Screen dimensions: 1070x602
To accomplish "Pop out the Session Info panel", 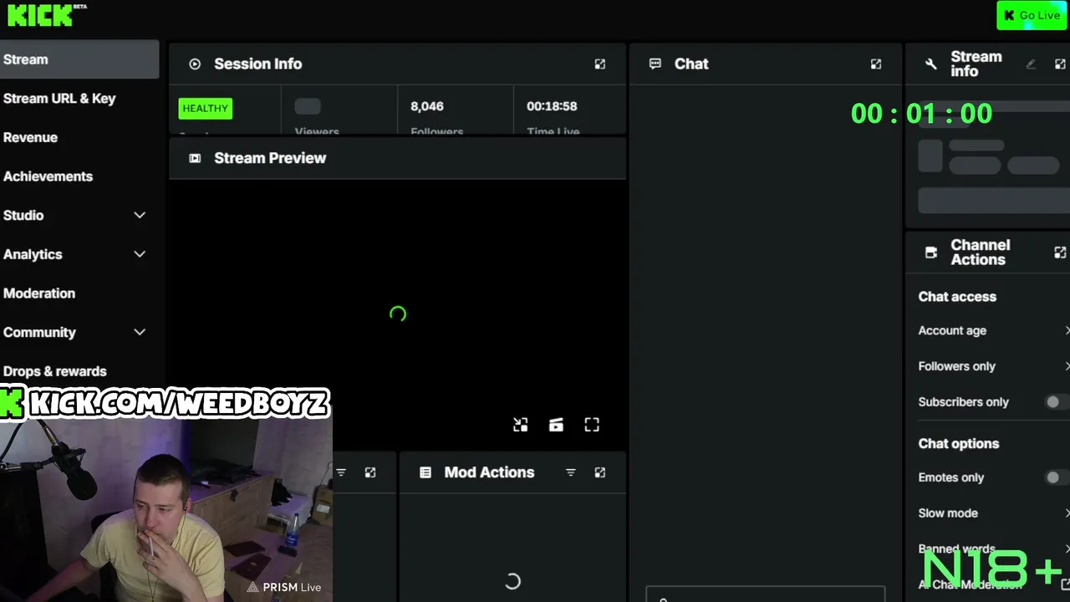I will coord(600,64).
